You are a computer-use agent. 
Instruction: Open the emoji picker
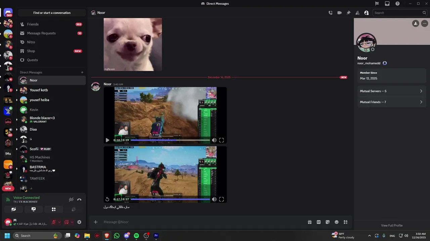[337, 222]
